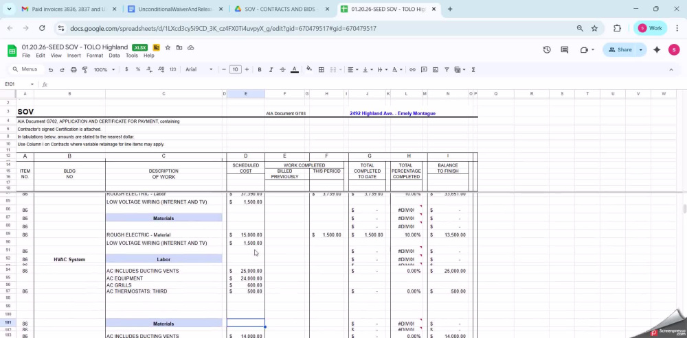Insert comment icon in toolbar
This screenshot has height=338, width=687.
click(424, 69)
